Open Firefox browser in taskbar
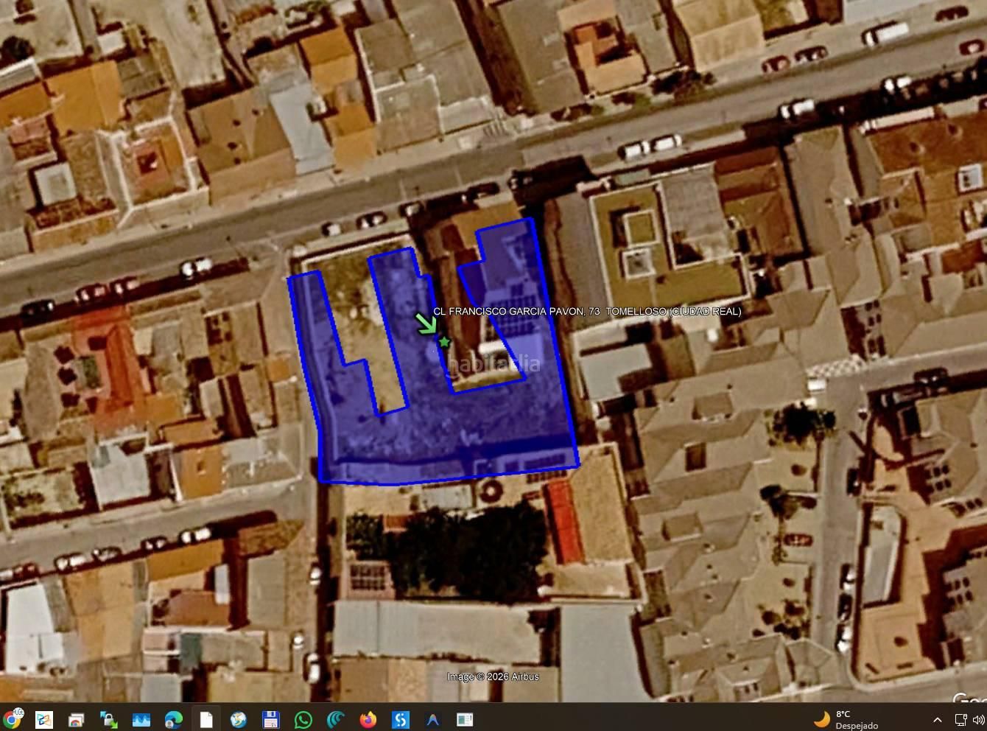The width and height of the screenshot is (987, 731). click(368, 719)
